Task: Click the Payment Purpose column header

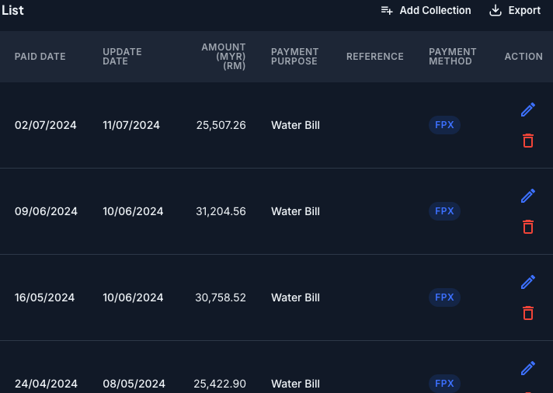Action: [x=294, y=57]
